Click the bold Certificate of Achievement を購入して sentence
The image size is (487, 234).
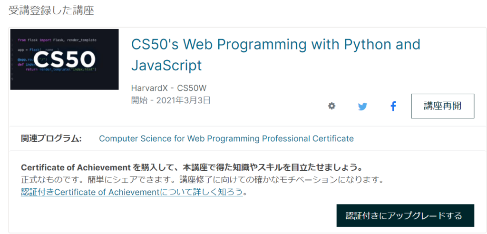[192, 168]
